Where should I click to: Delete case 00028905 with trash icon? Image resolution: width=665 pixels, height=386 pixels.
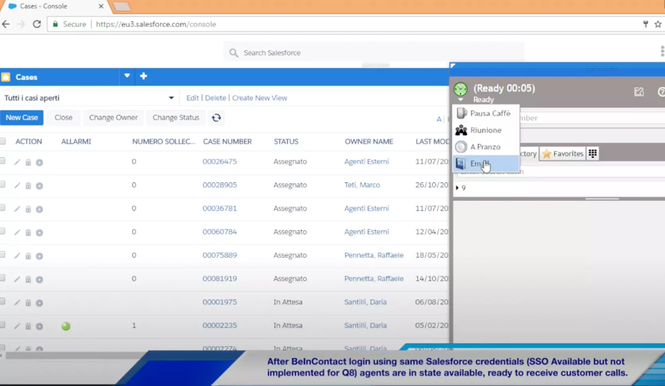pyautogui.click(x=28, y=186)
